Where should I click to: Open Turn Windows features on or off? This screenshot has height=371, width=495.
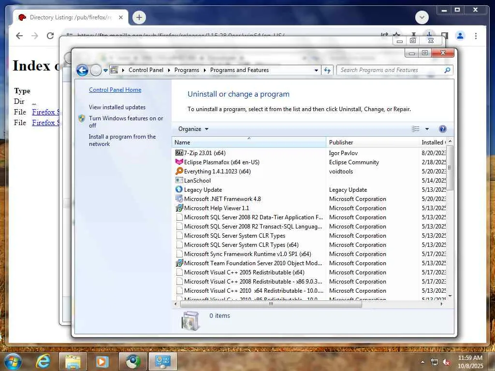pyautogui.click(x=126, y=122)
